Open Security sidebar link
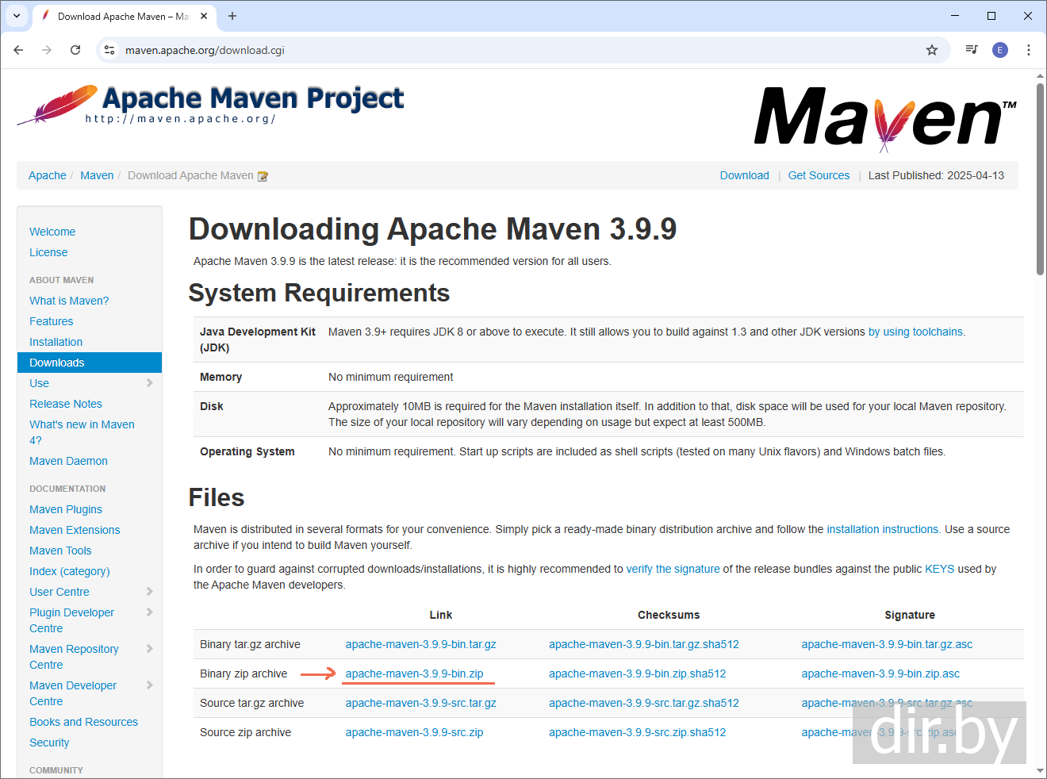Image resolution: width=1047 pixels, height=779 pixels. point(49,743)
